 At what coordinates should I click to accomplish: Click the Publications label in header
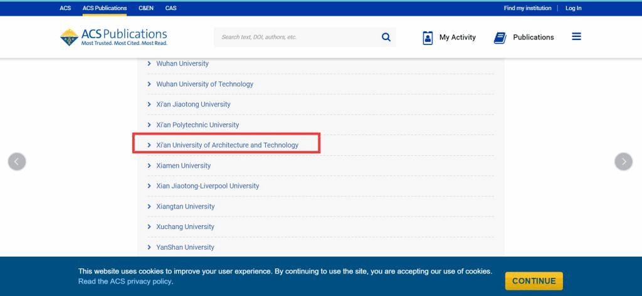point(534,37)
